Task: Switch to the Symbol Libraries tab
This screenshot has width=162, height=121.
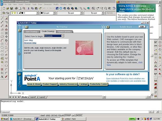Action: click(x=65, y=32)
